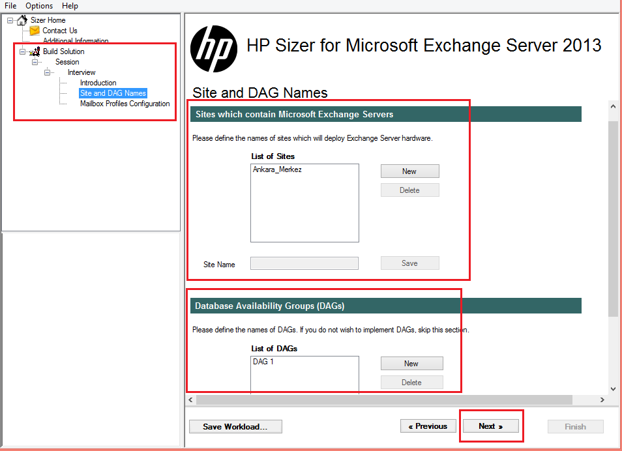Click New button for List of DAGs
Screen dimensions: 622x451
(x=412, y=363)
